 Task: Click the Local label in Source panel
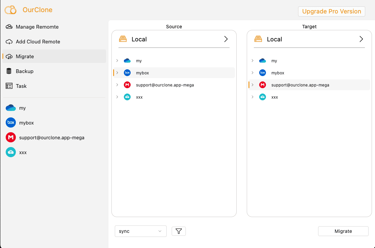139,39
